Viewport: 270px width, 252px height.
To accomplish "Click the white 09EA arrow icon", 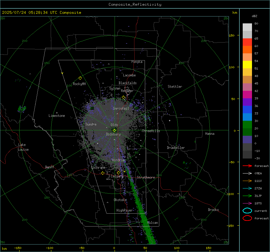I will (x=247, y=173).
